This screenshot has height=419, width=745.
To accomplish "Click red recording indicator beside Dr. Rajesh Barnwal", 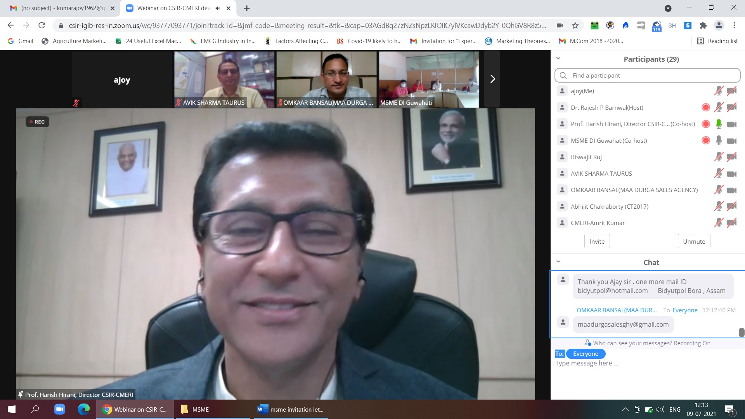I will point(706,108).
